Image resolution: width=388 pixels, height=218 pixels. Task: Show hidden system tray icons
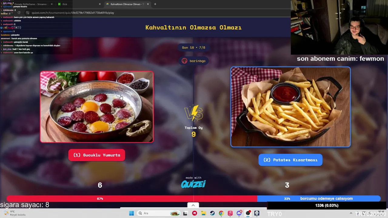[351, 213]
